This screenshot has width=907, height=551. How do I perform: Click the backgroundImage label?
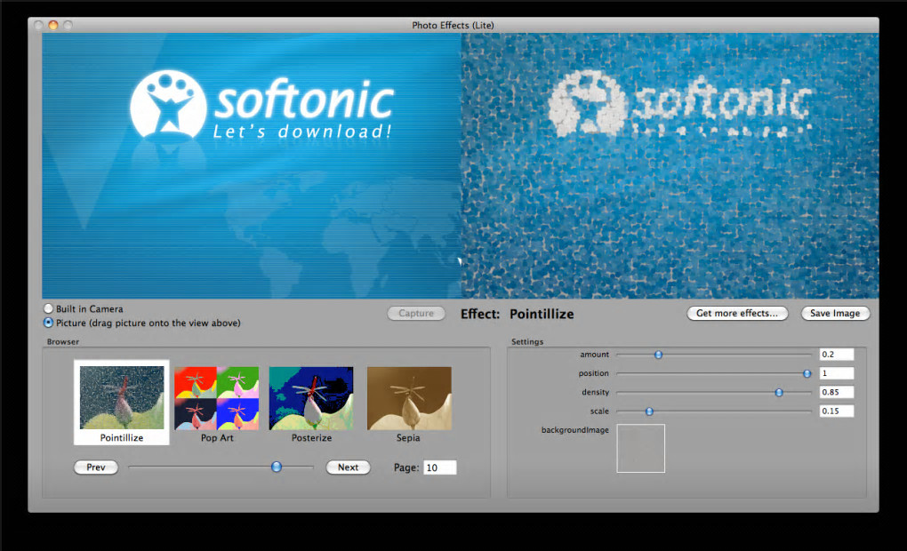575,430
